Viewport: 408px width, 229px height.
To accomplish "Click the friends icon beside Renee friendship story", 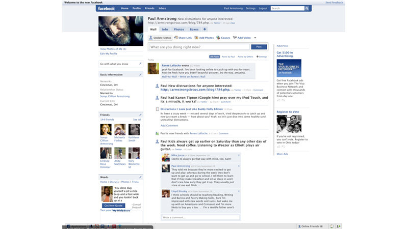I will pyautogui.click(x=157, y=133).
